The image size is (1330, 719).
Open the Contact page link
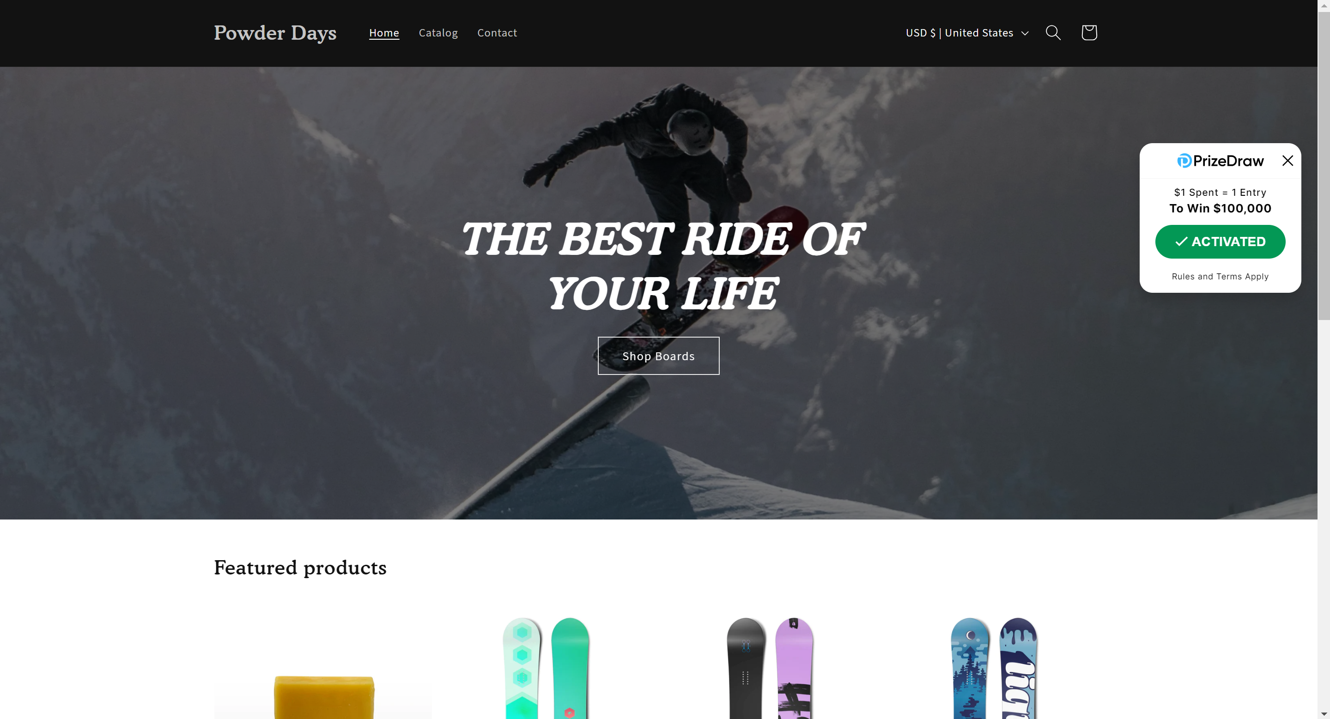[x=497, y=32]
